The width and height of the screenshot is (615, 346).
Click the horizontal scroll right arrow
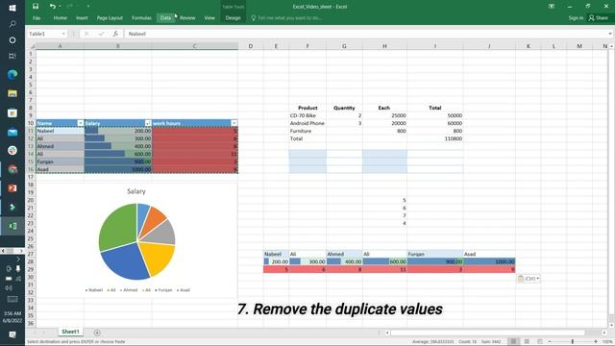(x=604, y=333)
